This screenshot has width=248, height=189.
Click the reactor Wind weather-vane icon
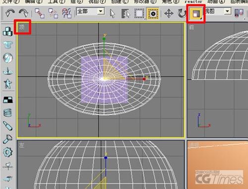7,166
